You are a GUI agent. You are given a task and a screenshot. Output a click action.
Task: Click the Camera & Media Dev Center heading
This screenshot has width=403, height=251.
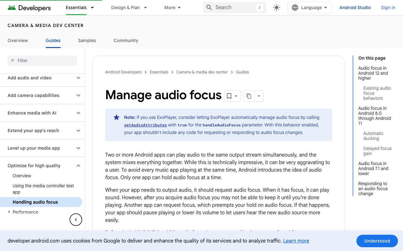pos(46,25)
